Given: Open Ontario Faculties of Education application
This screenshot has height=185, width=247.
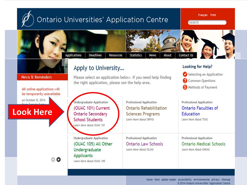Looking at the screenshot, I should (200, 111).
